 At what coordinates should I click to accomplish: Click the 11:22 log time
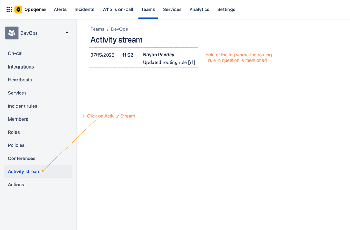[128, 55]
